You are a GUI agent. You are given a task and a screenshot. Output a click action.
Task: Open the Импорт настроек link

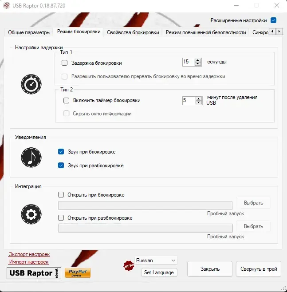[x=29, y=262]
